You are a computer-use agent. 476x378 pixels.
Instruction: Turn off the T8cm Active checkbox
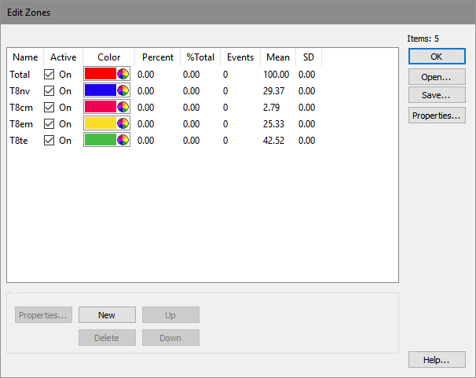point(49,107)
